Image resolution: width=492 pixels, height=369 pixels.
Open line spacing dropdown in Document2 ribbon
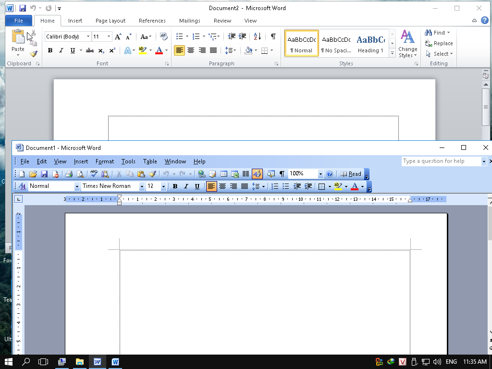[231, 50]
